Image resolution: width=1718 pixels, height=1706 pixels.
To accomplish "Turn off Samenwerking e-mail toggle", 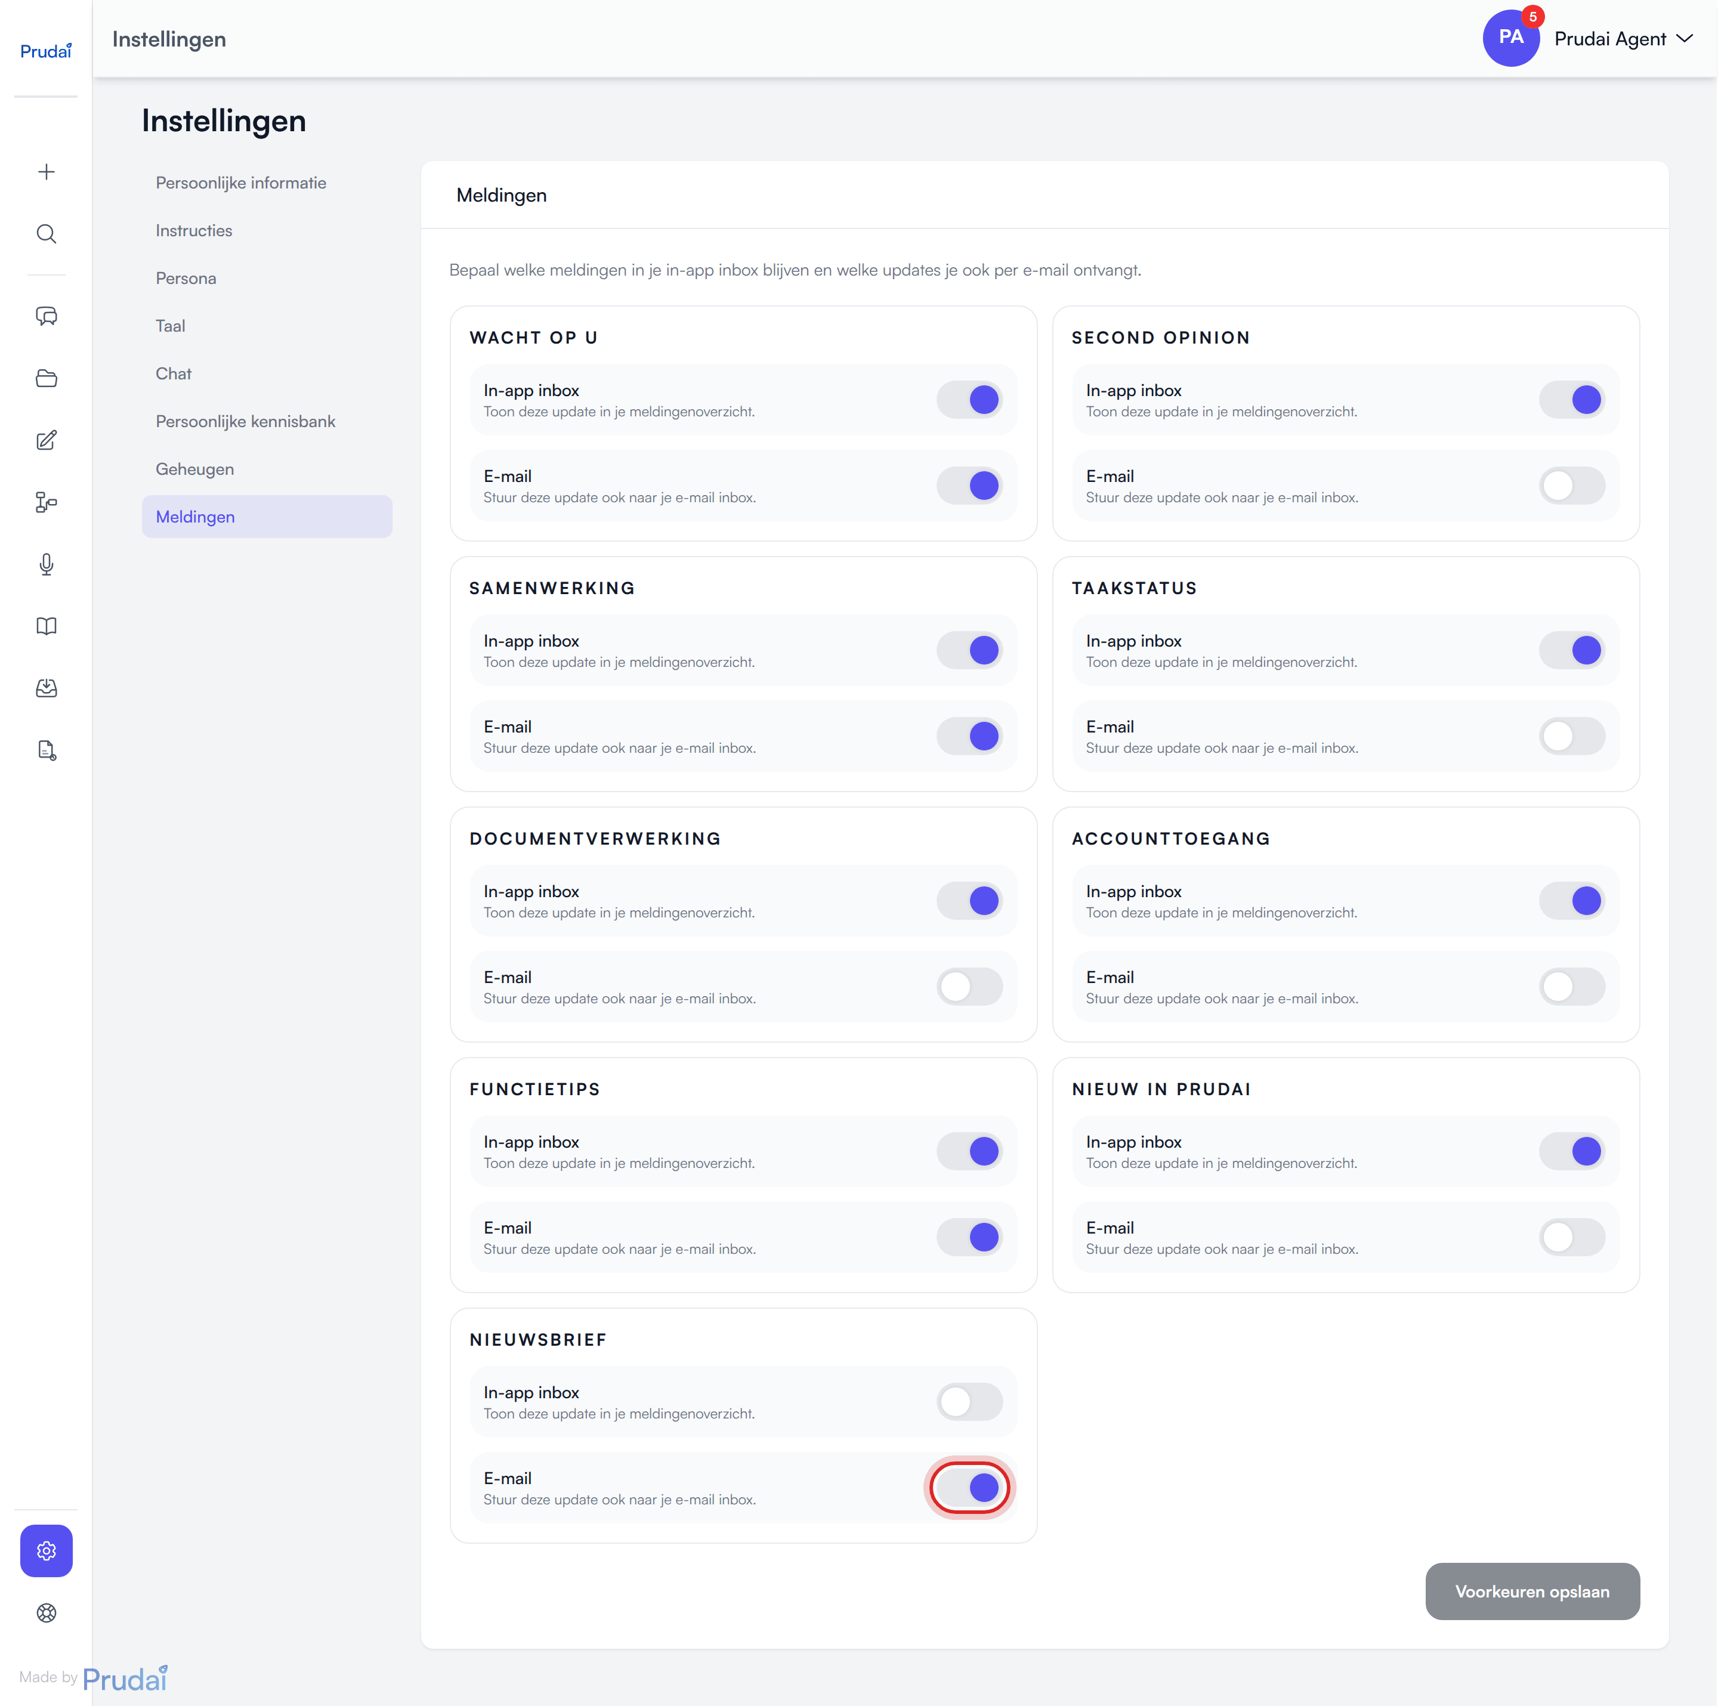I will point(969,736).
